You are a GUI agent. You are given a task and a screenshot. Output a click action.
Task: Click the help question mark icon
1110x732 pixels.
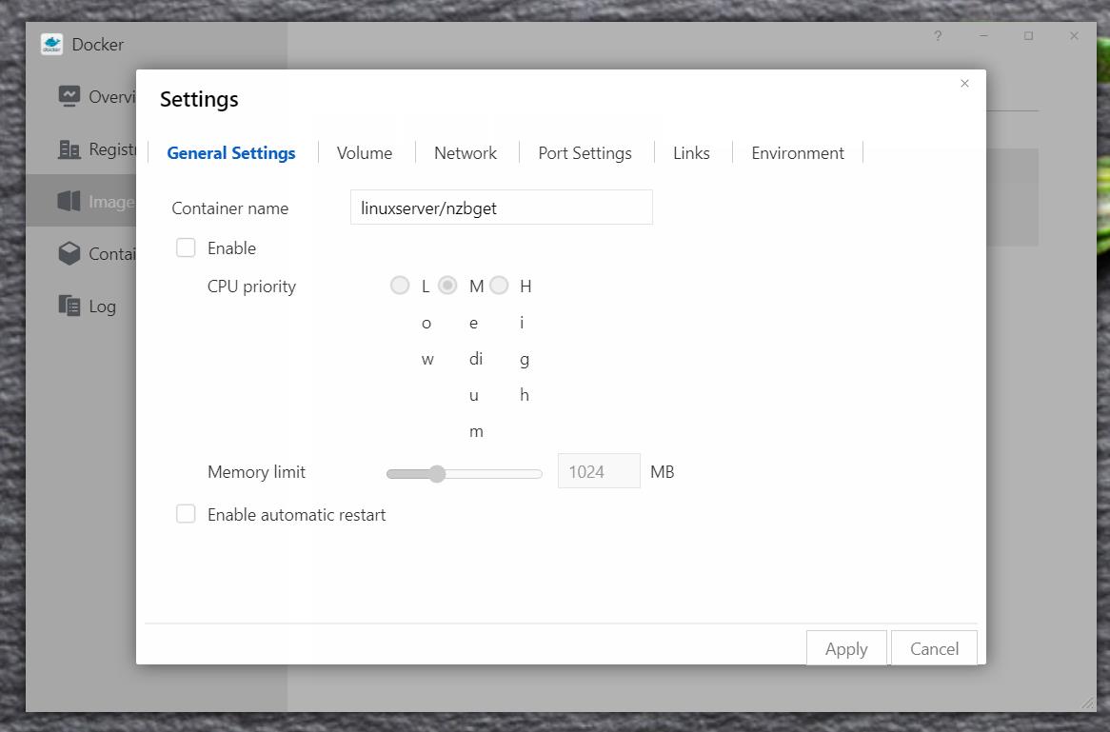938,36
